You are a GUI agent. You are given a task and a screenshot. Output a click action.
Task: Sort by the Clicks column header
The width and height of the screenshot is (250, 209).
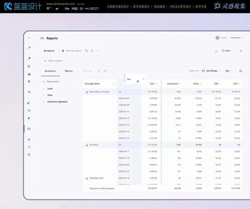197,84
